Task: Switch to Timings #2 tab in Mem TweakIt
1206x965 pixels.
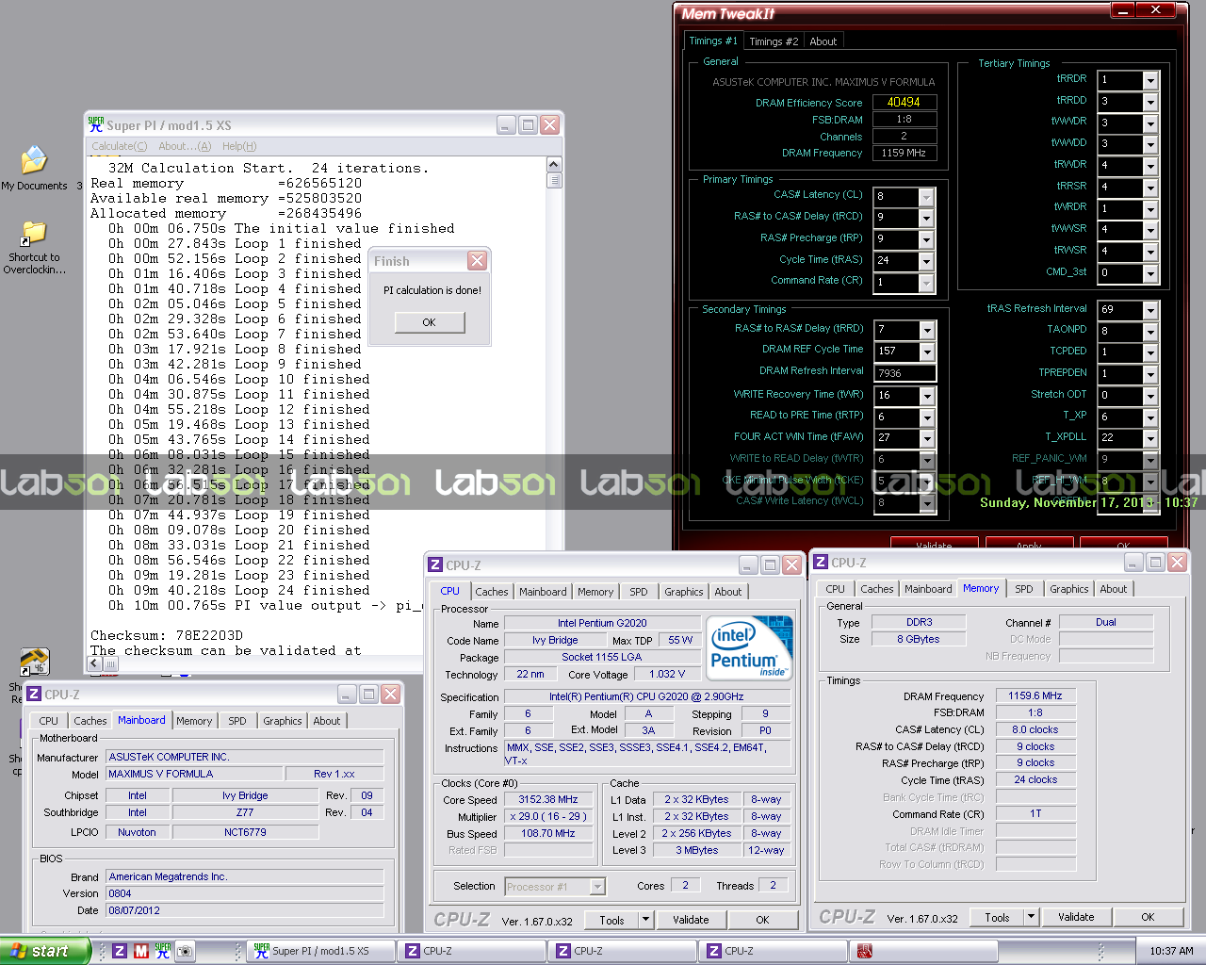Action: [x=774, y=41]
